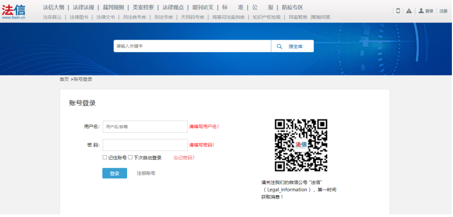Click the 账号登录 breadcrumb text
This screenshot has width=453, height=217.
pos(83,79)
